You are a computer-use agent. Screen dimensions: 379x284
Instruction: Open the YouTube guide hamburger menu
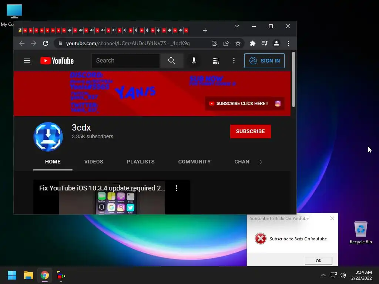point(27,60)
